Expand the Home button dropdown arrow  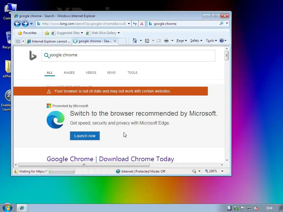click(x=141, y=41)
